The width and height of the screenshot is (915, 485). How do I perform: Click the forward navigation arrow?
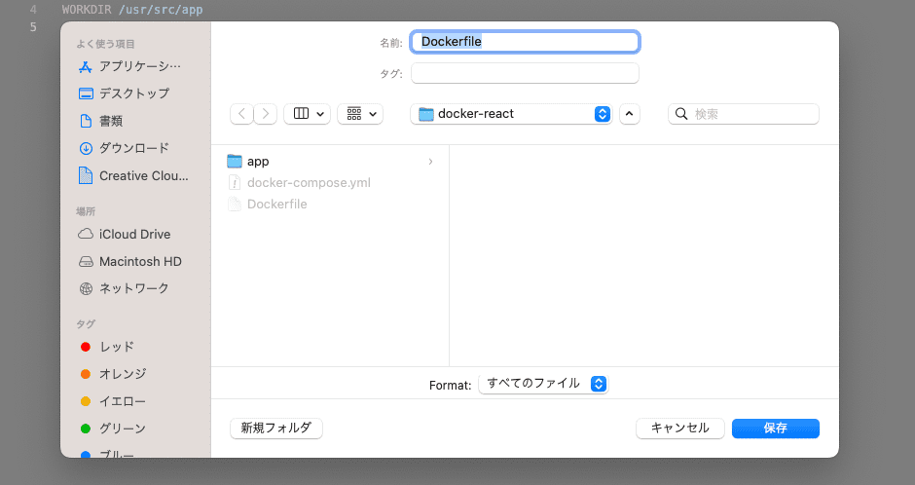tap(266, 114)
